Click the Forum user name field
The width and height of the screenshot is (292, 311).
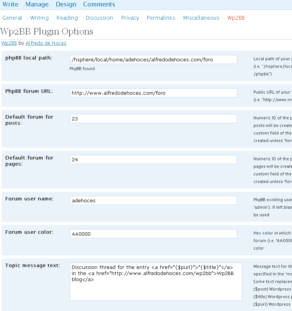(153, 200)
